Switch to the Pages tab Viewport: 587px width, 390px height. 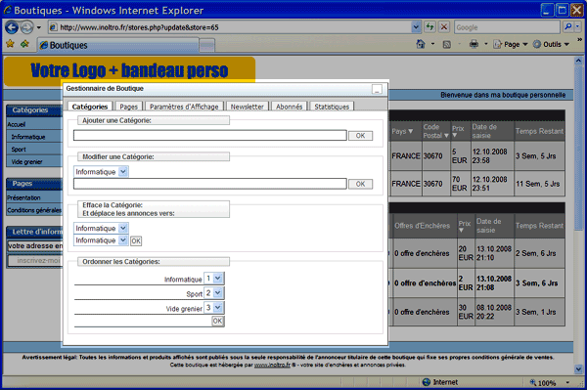click(129, 107)
